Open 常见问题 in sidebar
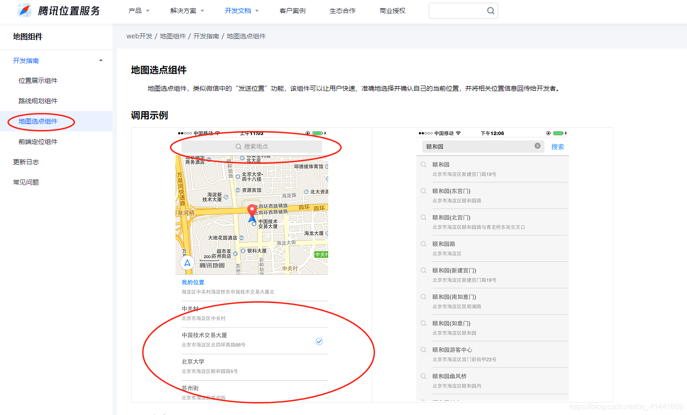This screenshot has height=415, width=687. (x=26, y=182)
